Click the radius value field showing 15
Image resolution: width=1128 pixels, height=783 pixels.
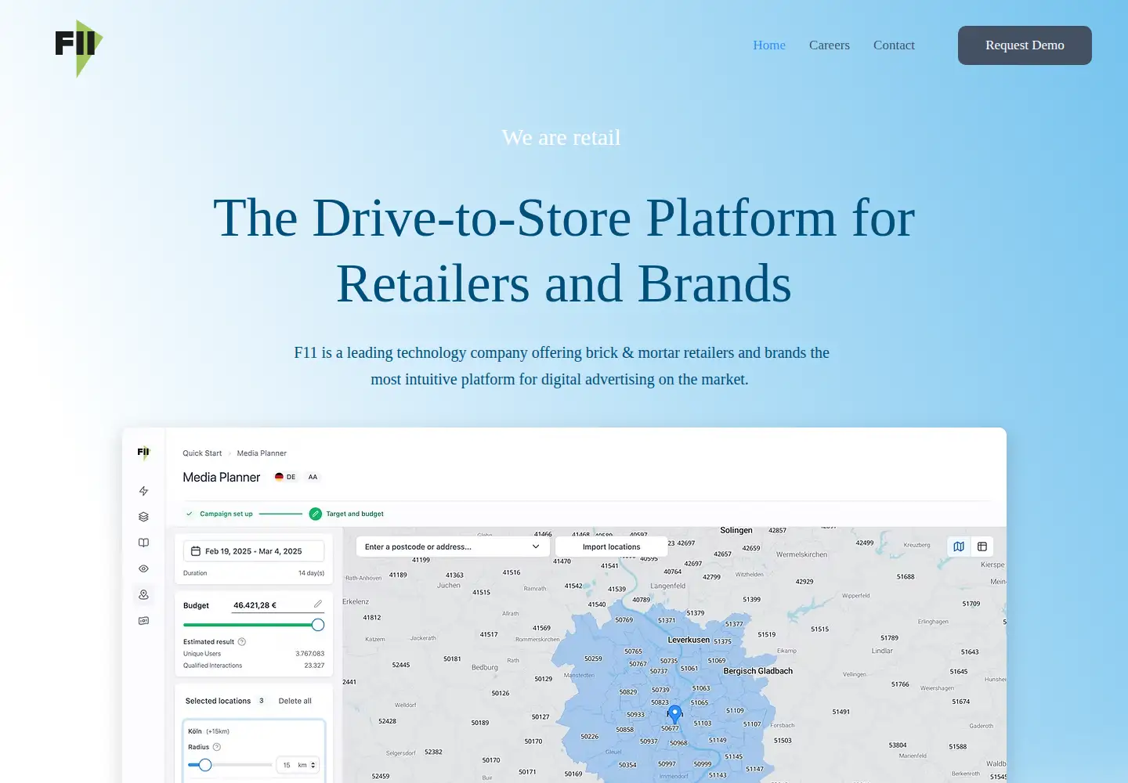click(287, 765)
